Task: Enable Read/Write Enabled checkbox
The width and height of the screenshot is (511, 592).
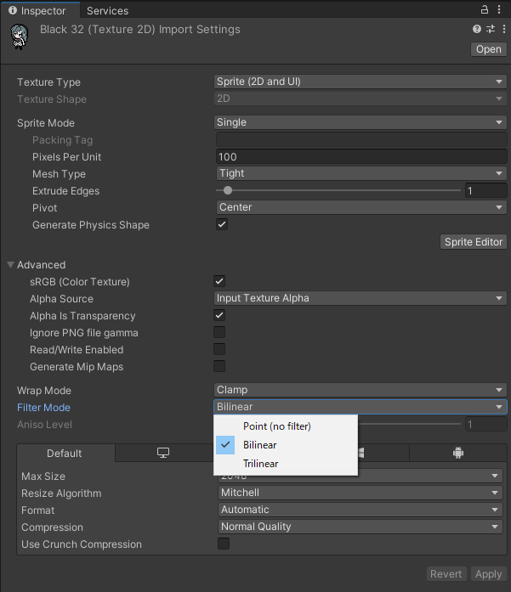Action: click(x=219, y=349)
